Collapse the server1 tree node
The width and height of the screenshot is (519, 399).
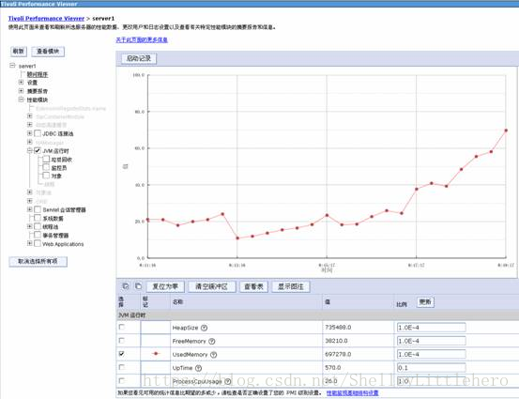[12, 65]
